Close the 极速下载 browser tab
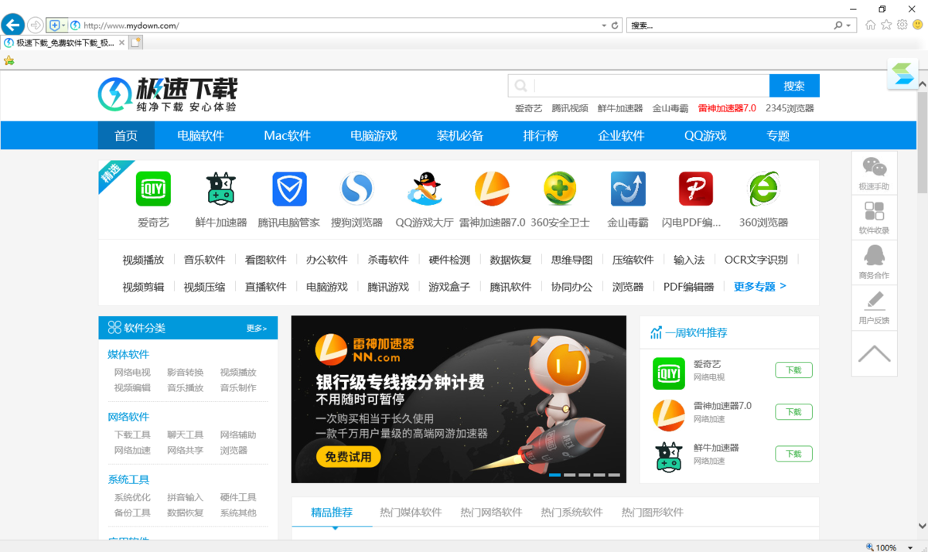The image size is (928, 552). [x=121, y=43]
